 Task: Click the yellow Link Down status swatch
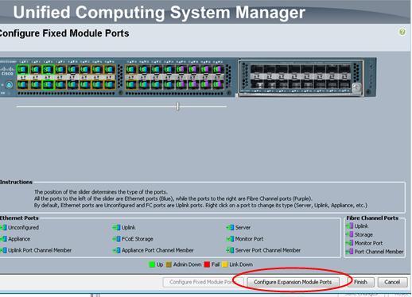click(225, 264)
